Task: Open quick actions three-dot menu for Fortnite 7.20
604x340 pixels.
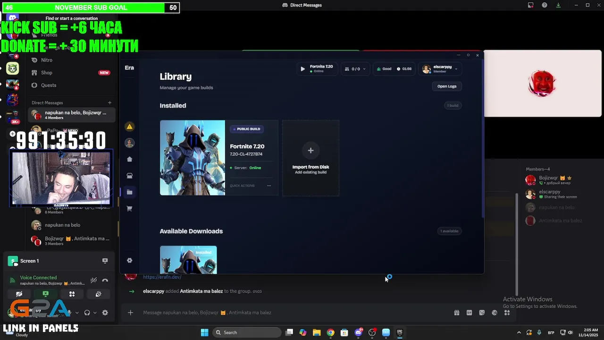Action: pyautogui.click(x=269, y=186)
